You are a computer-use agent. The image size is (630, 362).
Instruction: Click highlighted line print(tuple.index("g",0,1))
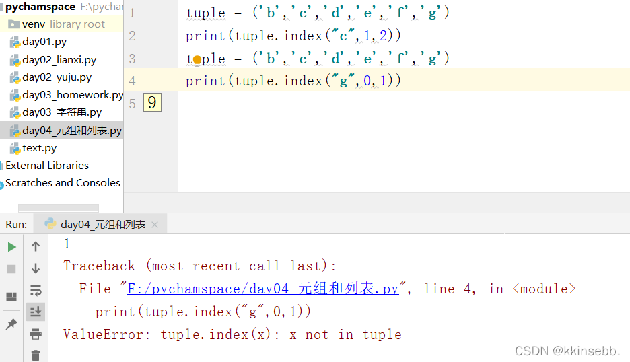[293, 81]
